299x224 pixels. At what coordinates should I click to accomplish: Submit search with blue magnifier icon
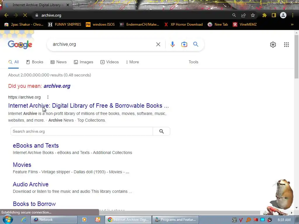pyautogui.click(x=196, y=44)
